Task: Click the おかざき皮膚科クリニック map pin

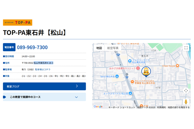Action: coord(138,68)
